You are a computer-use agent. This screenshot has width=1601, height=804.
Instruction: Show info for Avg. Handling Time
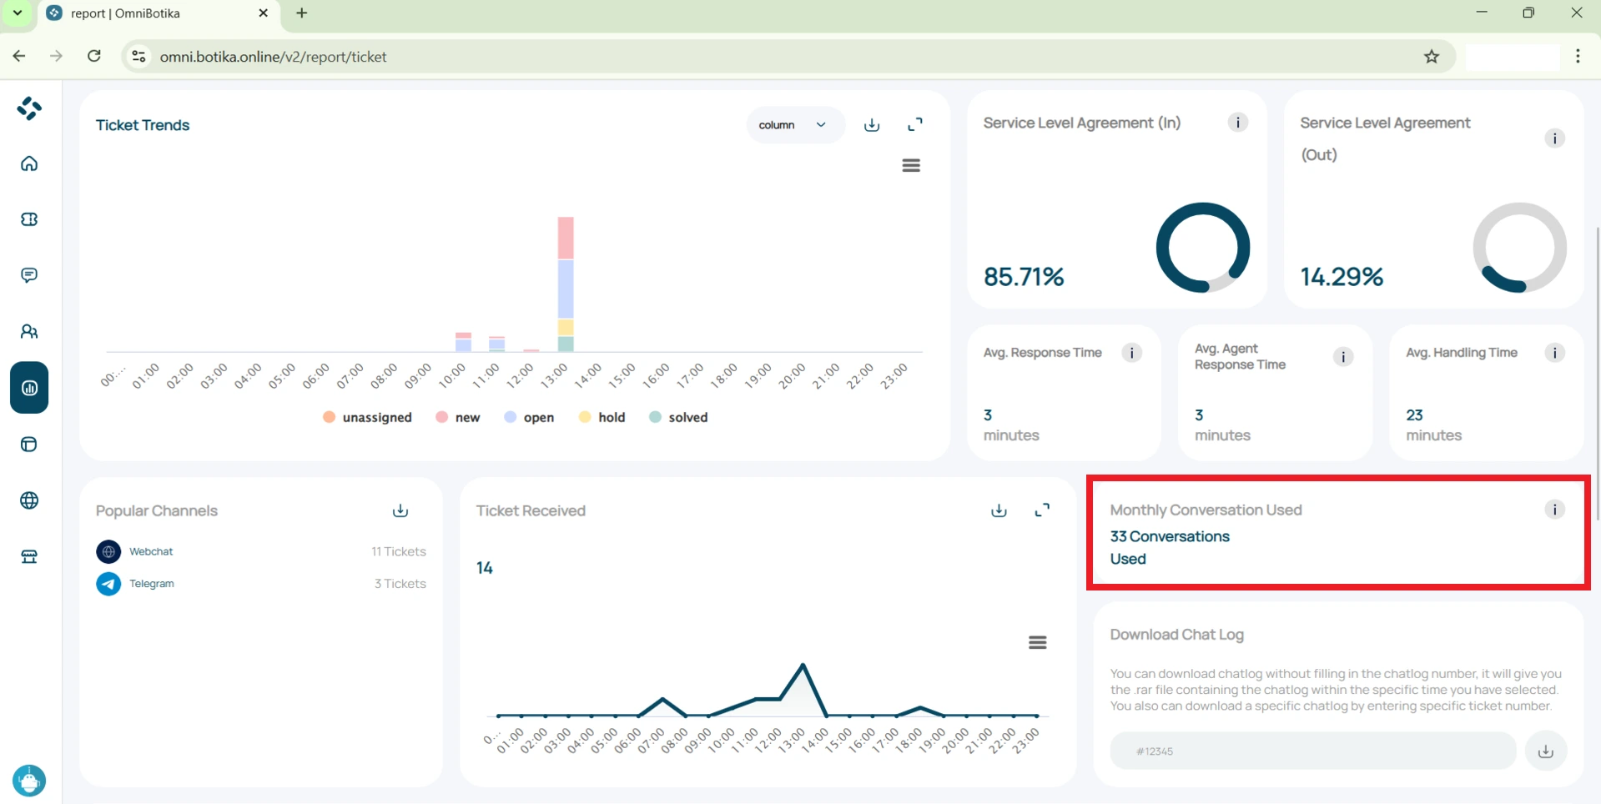point(1554,353)
